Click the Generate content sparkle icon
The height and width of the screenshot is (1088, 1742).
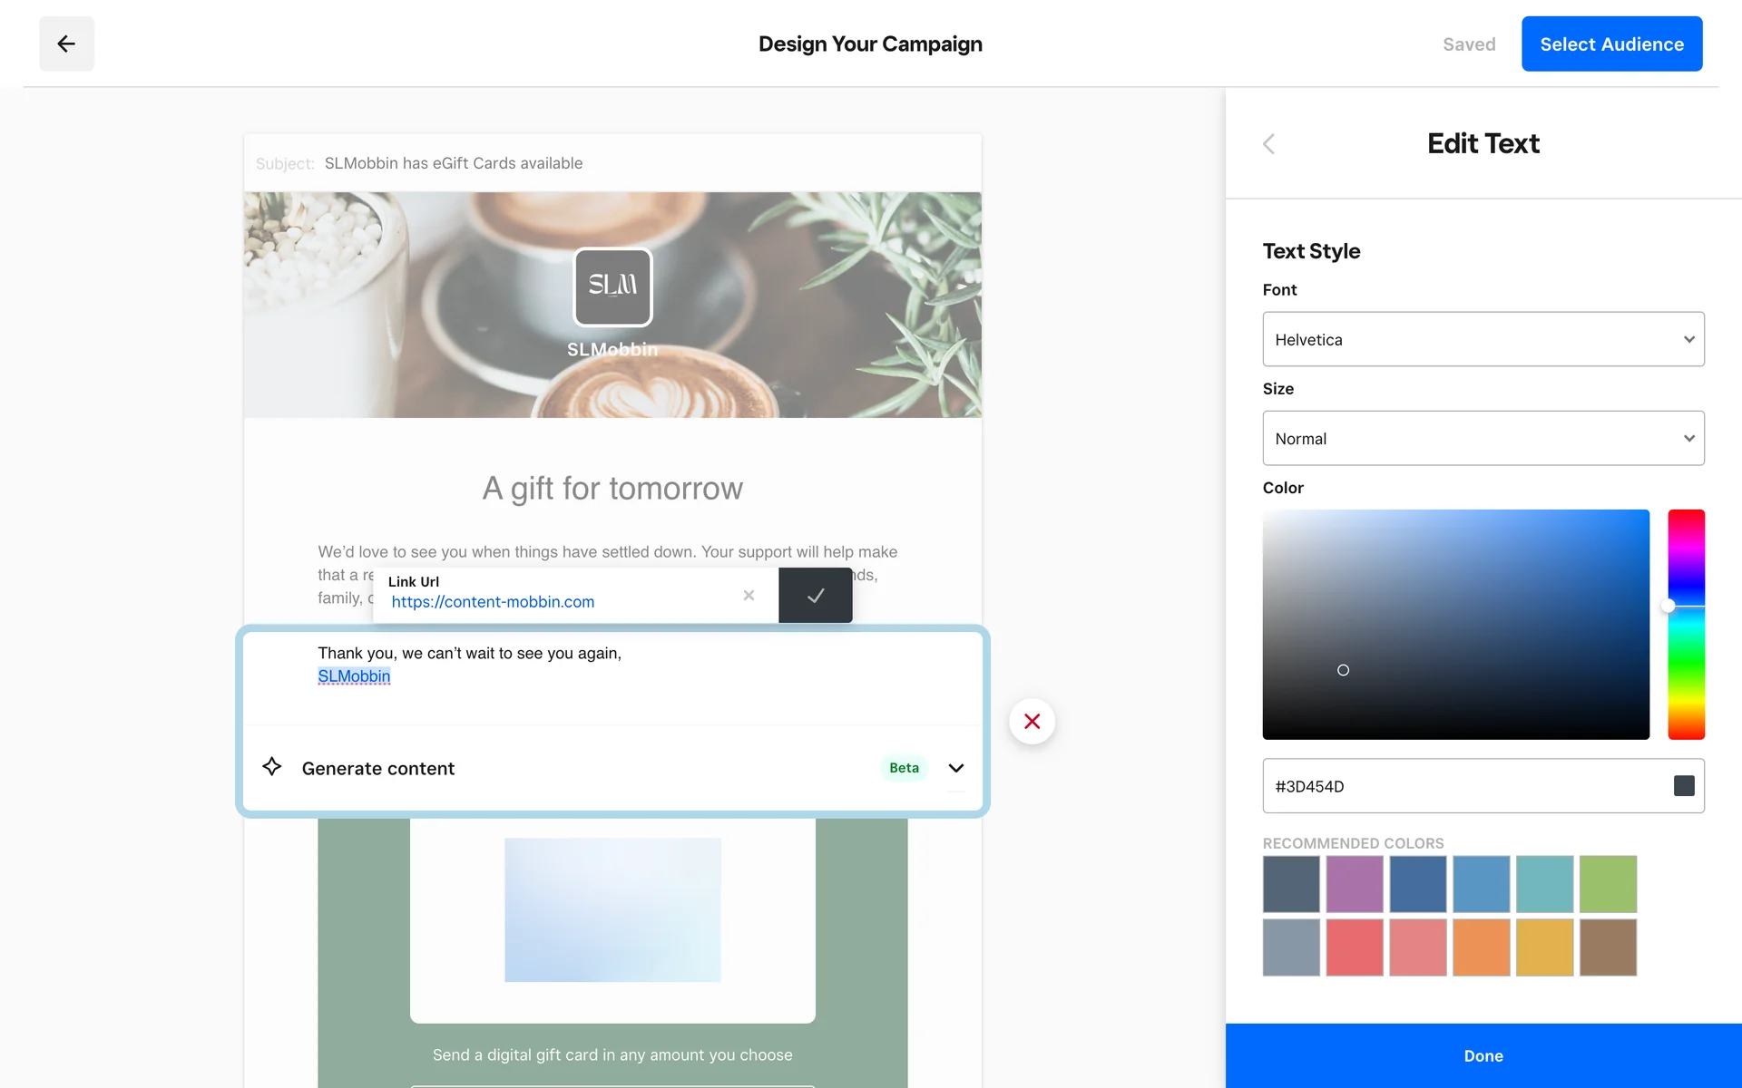coord(271,767)
